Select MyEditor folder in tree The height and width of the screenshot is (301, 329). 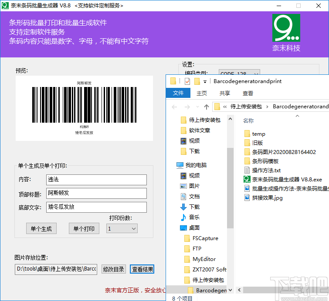(x=200, y=259)
